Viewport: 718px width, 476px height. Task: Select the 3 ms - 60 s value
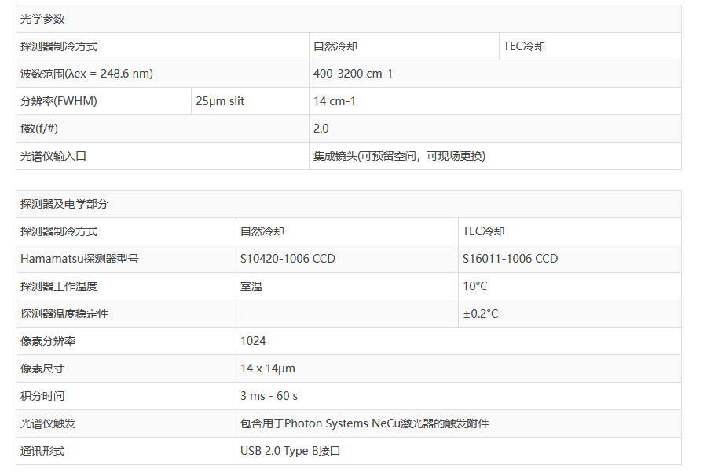tap(269, 396)
